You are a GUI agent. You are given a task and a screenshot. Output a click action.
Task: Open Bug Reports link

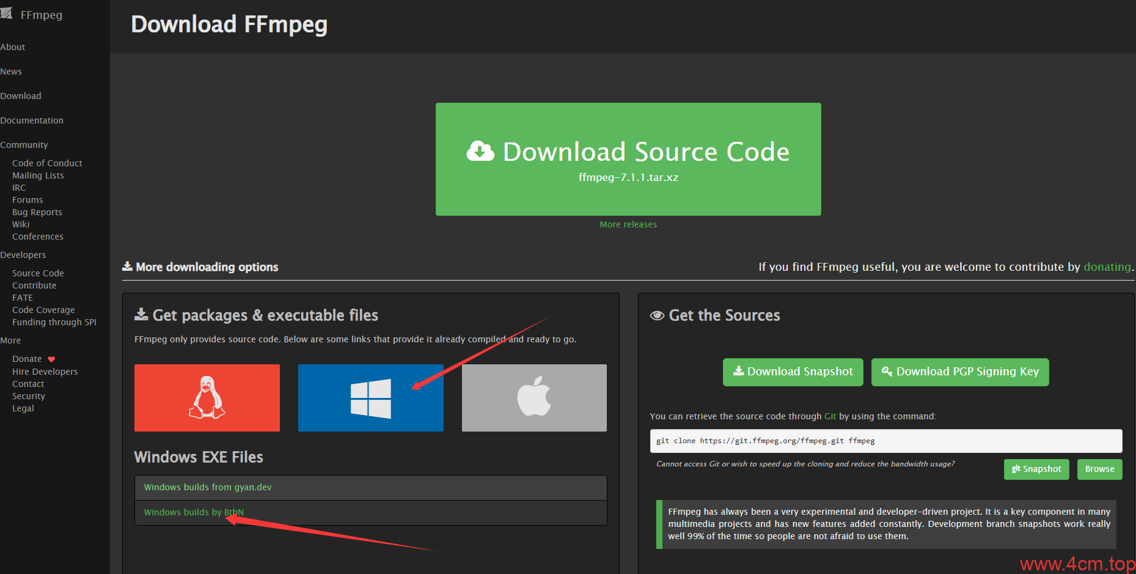[37, 212]
